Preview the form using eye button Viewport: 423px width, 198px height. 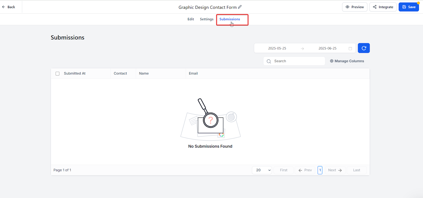click(355, 7)
